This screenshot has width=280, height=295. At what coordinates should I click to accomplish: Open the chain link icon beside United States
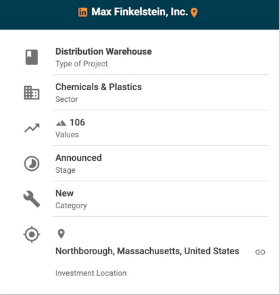[x=260, y=252]
